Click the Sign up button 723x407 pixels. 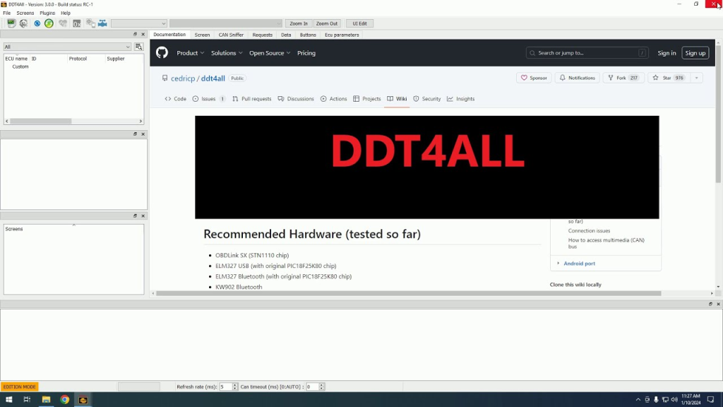click(x=695, y=53)
